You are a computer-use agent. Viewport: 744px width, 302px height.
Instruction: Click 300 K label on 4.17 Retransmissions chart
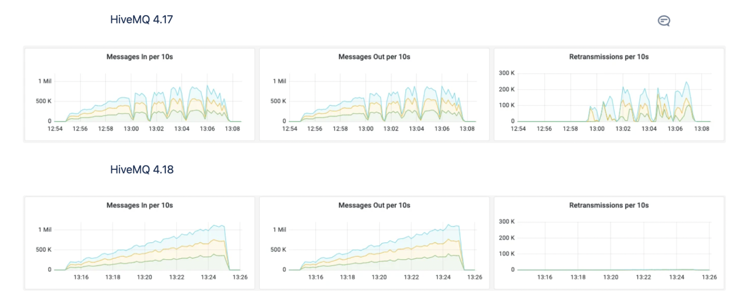[507, 73]
